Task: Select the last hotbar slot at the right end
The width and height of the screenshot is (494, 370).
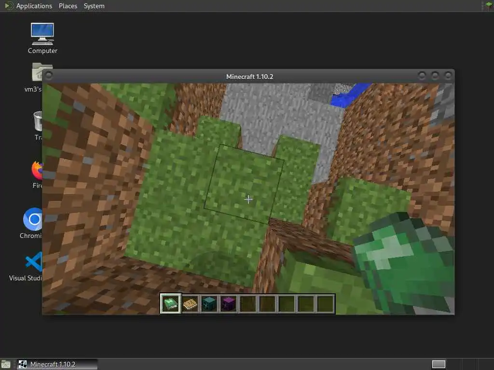Action: [326, 304]
